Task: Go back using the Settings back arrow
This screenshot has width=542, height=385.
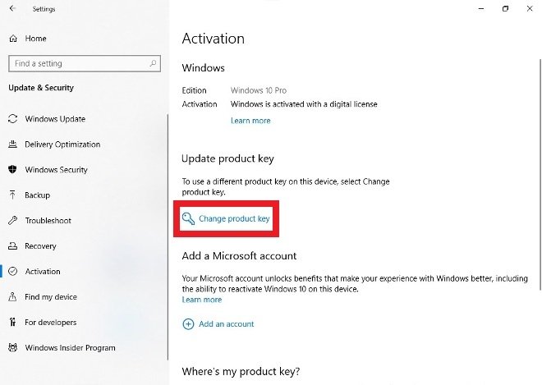Action: [x=13, y=9]
